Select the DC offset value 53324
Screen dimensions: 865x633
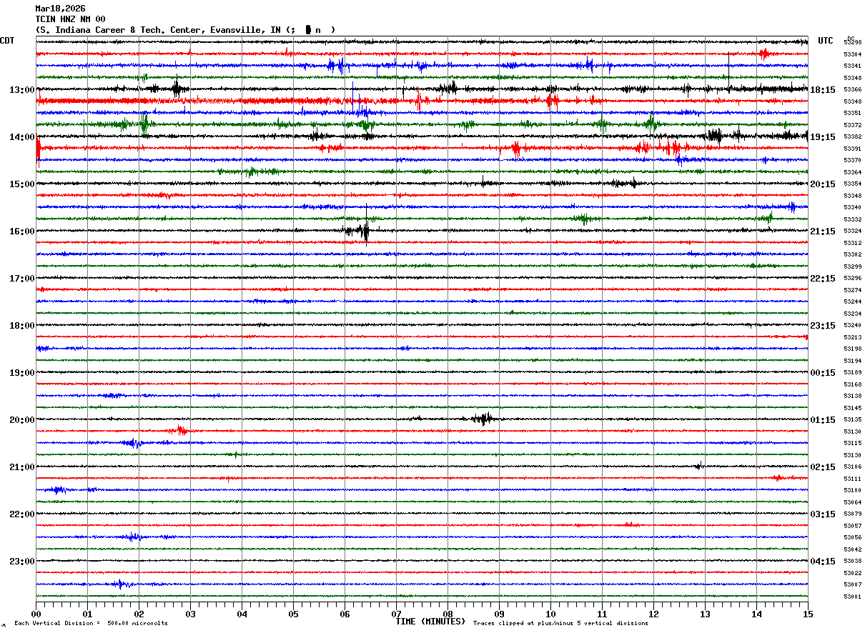click(852, 231)
